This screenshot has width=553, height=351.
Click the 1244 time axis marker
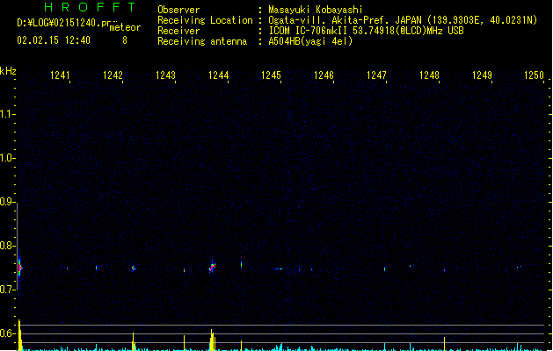tap(218, 75)
